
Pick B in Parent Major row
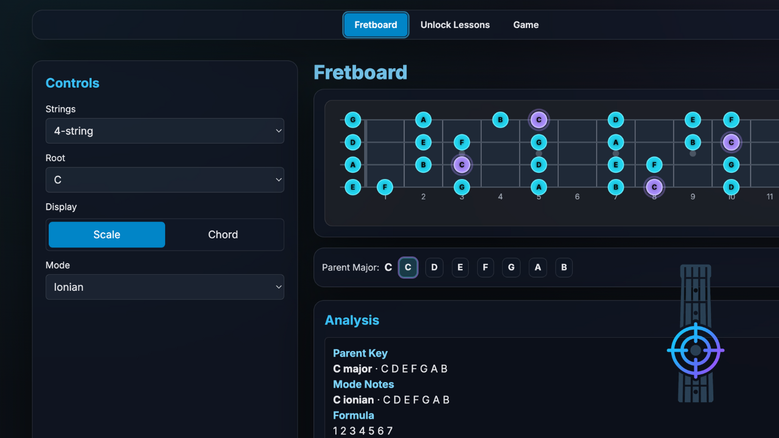click(x=564, y=267)
